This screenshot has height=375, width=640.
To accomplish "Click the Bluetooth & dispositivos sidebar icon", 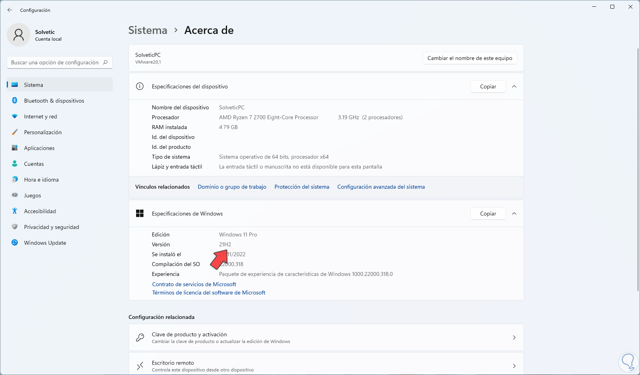I will tap(15, 101).
